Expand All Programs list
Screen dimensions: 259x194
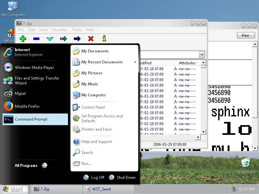tap(31, 165)
